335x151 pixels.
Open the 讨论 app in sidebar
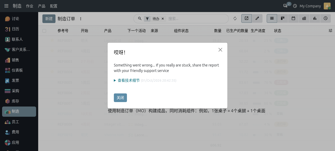[x=19, y=19]
